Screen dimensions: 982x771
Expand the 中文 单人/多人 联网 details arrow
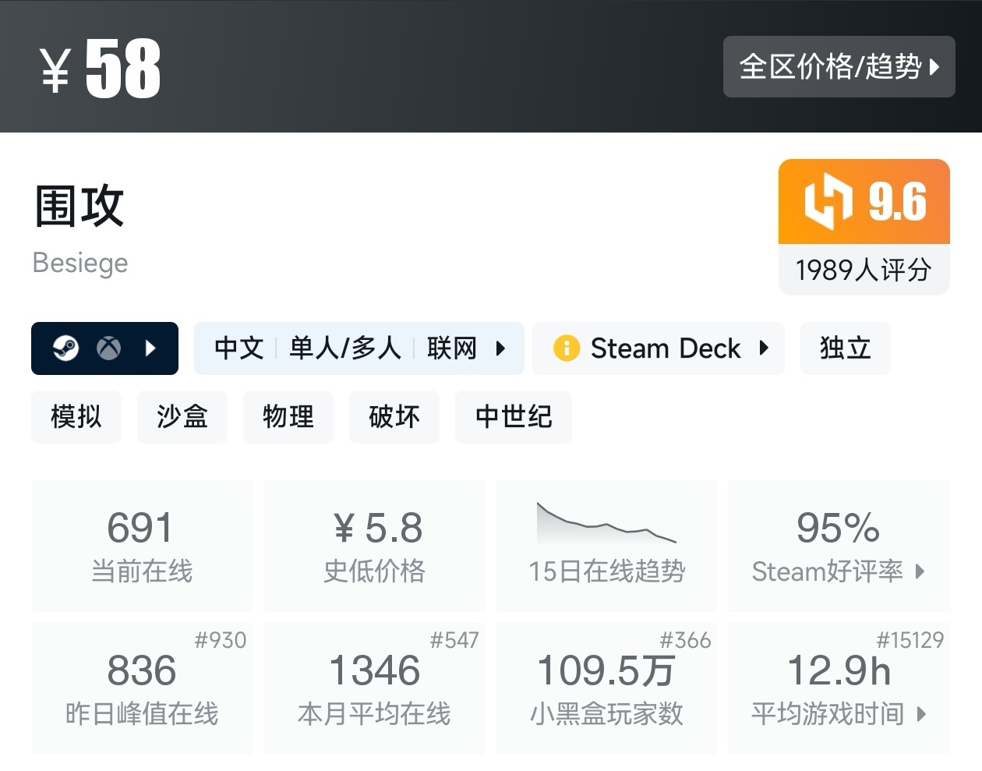click(x=500, y=348)
